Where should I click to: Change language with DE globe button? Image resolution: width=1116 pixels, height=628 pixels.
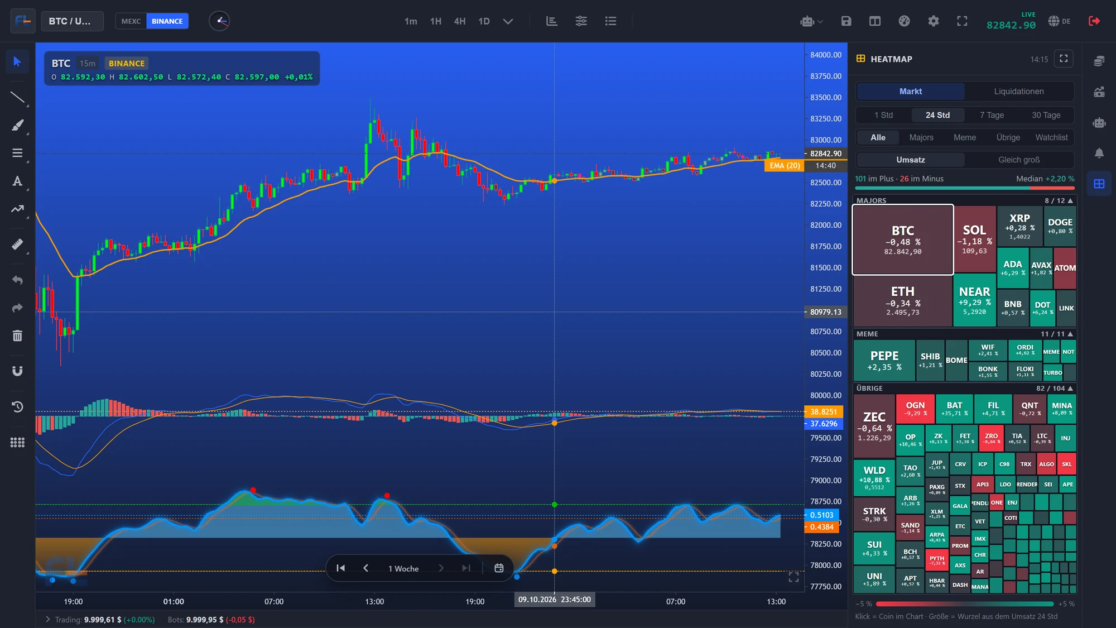(x=1059, y=21)
